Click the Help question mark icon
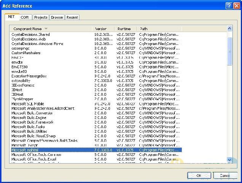242x183 pixels. click(x=229, y=6)
